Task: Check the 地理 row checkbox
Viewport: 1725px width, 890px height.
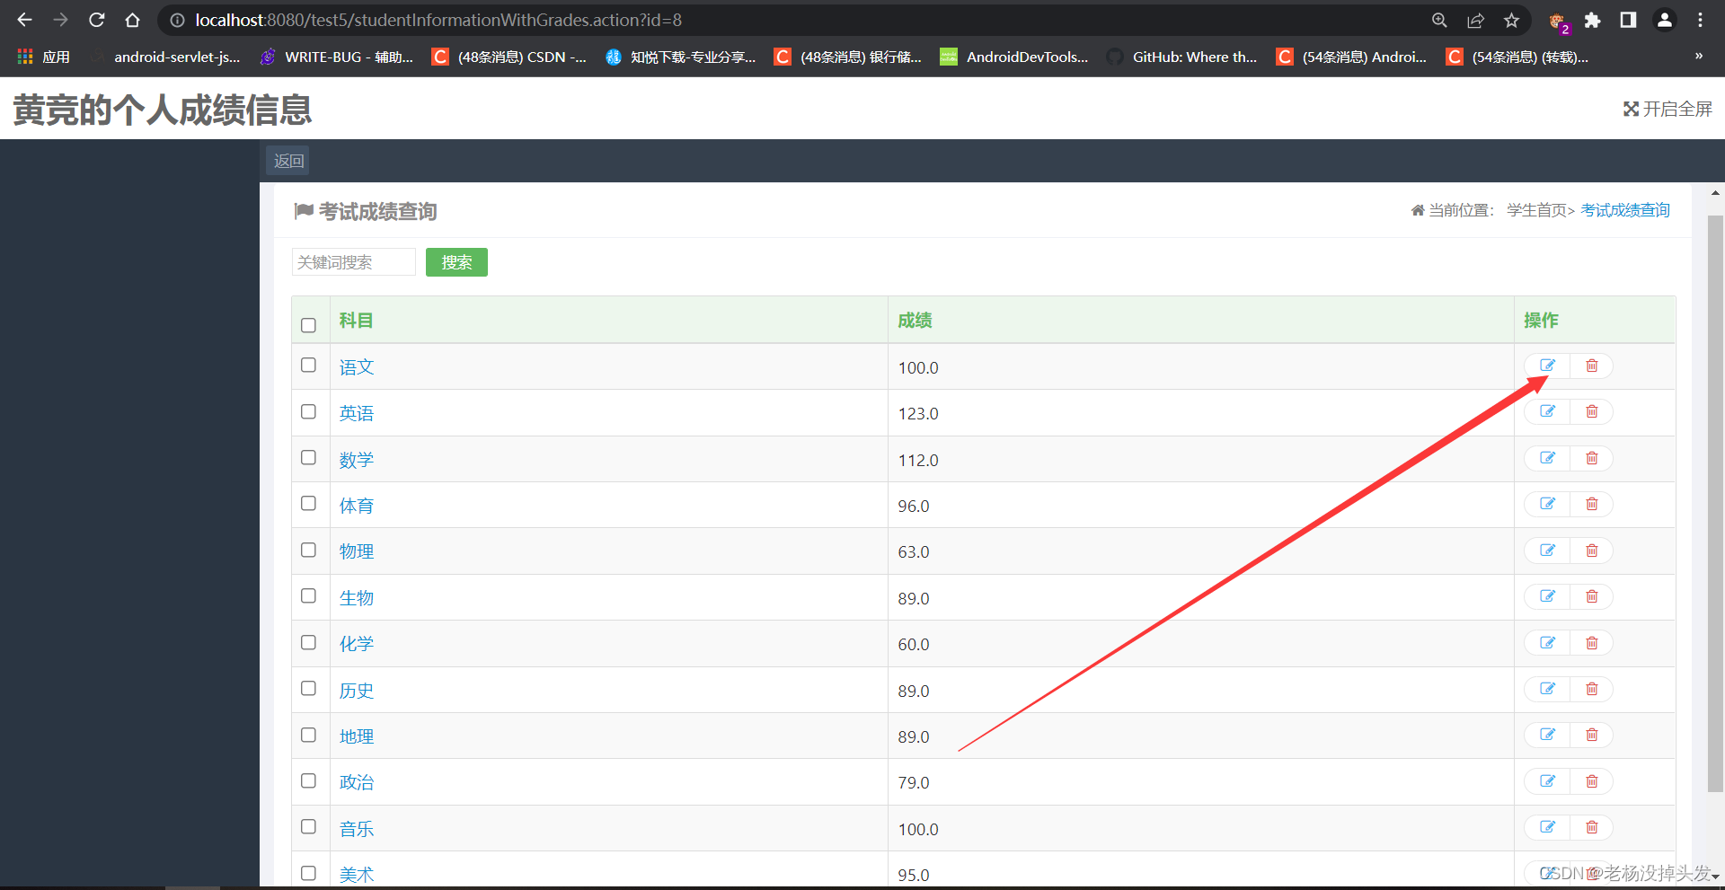Action: click(x=308, y=735)
